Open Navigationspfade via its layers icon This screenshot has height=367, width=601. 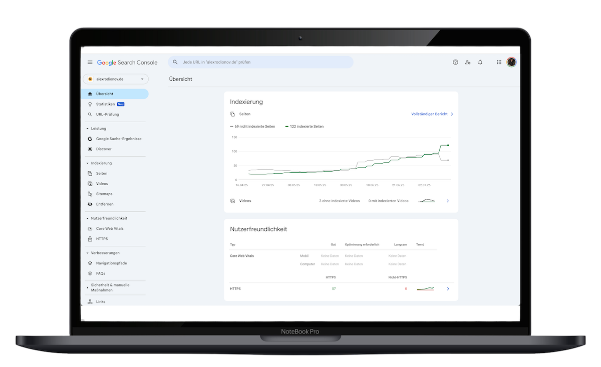pos(90,263)
